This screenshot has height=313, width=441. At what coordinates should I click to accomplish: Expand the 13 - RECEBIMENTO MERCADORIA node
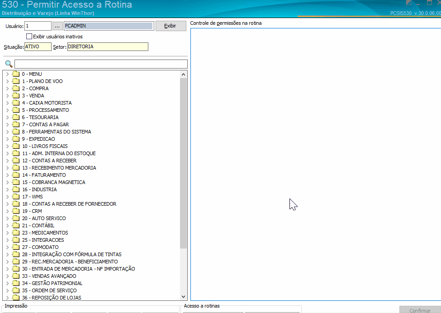click(x=7, y=168)
